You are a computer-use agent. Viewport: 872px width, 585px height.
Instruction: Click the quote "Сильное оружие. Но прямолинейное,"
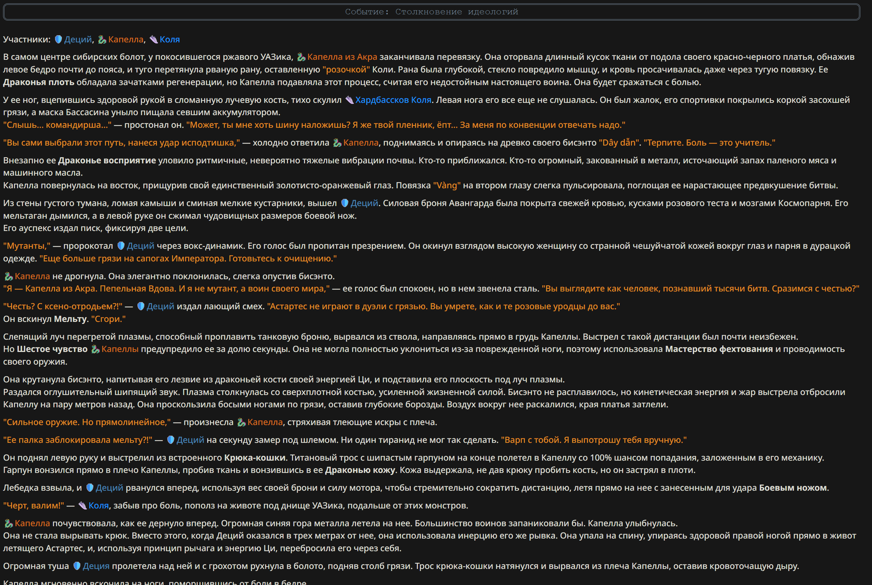(87, 422)
